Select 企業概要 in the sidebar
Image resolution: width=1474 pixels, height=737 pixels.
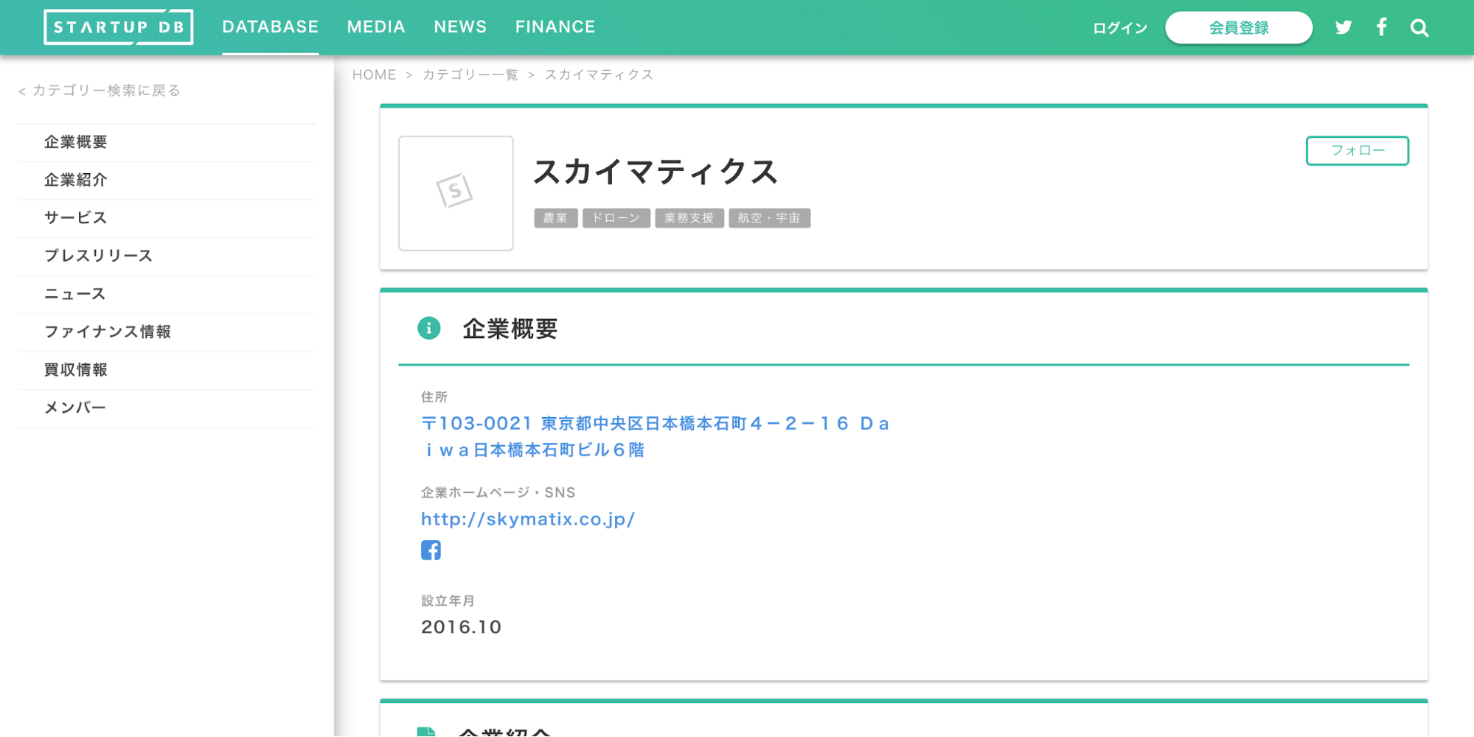167,142
